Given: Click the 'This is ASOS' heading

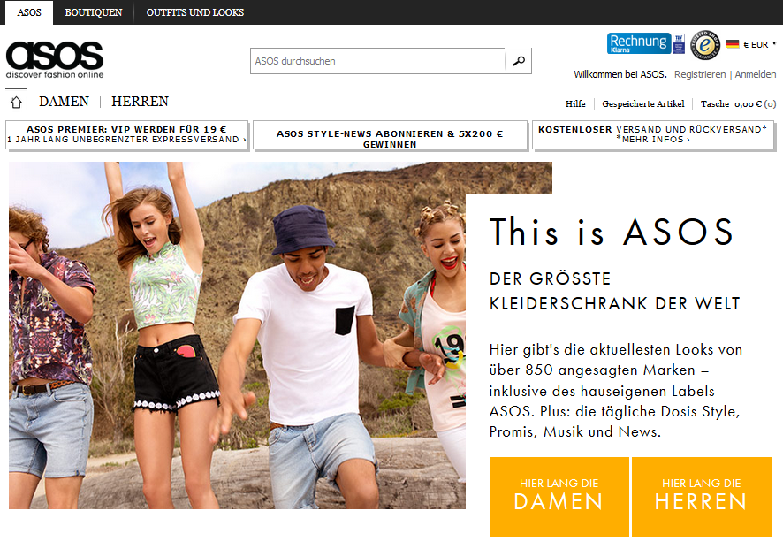Looking at the screenshot, I should coord(612,232).
